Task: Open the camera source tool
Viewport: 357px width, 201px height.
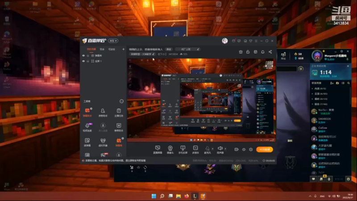Action: coord(170,150)
